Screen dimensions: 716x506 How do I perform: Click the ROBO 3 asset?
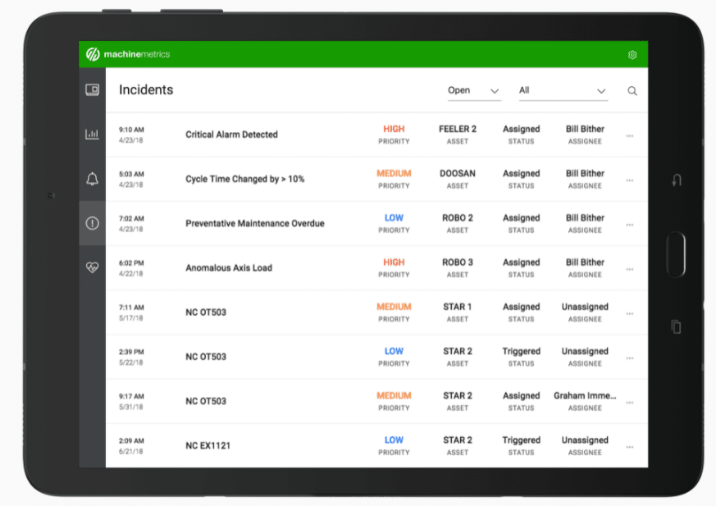pyautogui.click(x=458, y=262)
